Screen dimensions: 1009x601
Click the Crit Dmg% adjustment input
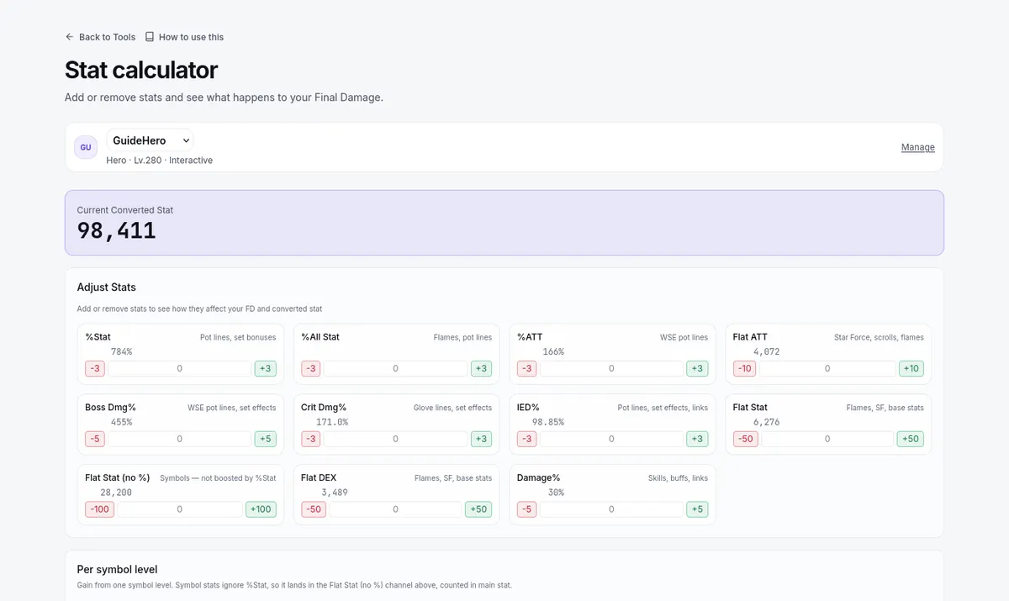(x=395, y=439)
